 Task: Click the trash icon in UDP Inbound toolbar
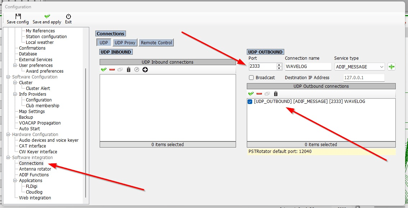click(128, 69)
